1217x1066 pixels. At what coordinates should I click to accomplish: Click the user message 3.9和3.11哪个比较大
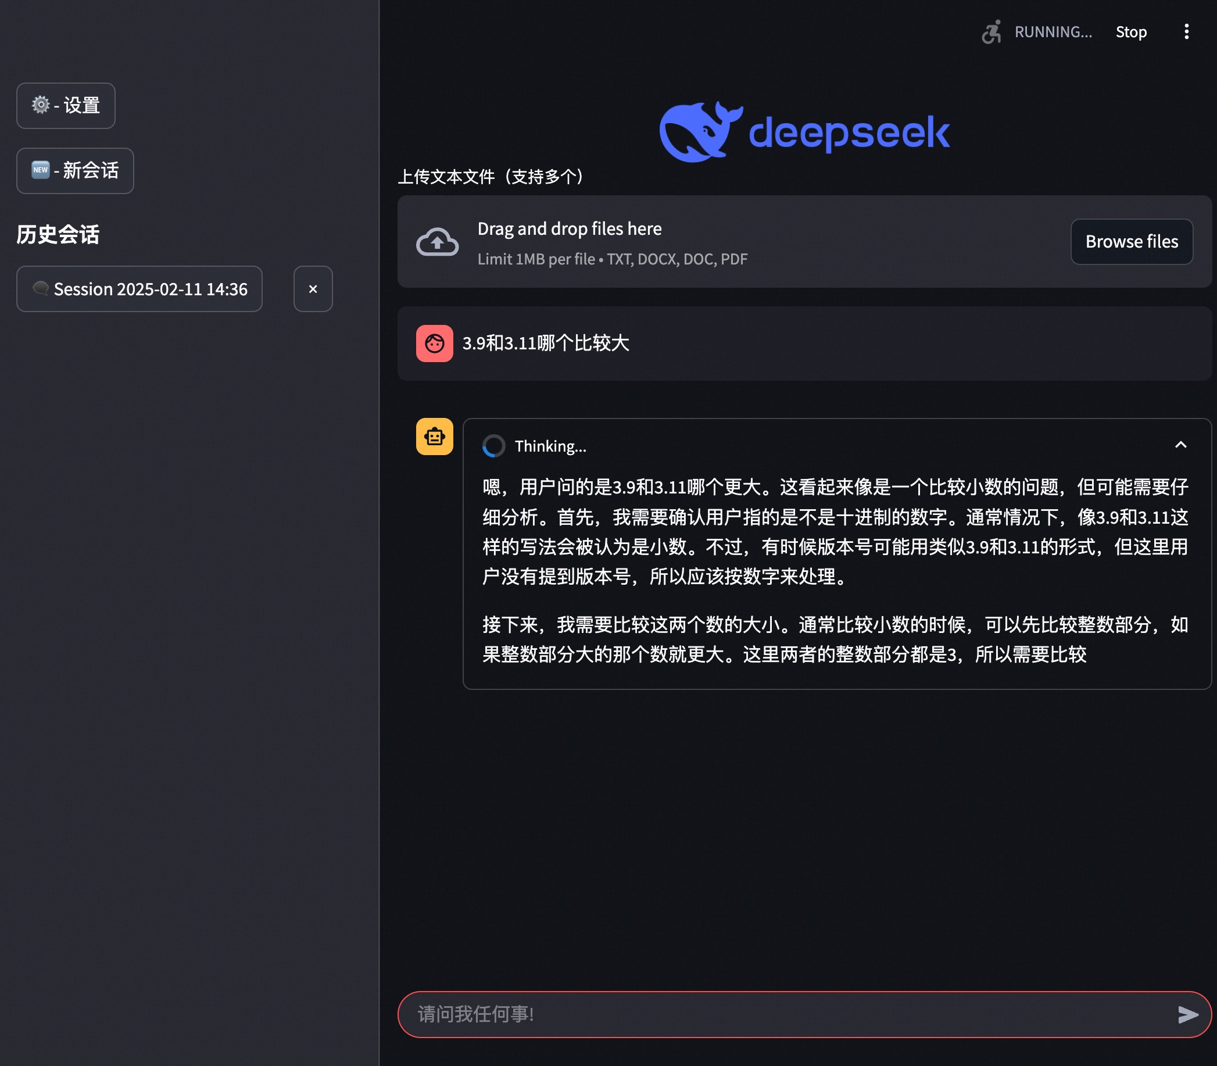pyautogui.click(x=546, y=344)
